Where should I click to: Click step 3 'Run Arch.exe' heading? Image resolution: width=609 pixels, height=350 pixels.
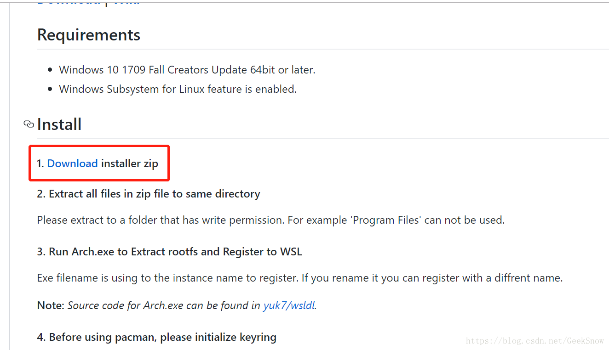click(x=169, y=252)
